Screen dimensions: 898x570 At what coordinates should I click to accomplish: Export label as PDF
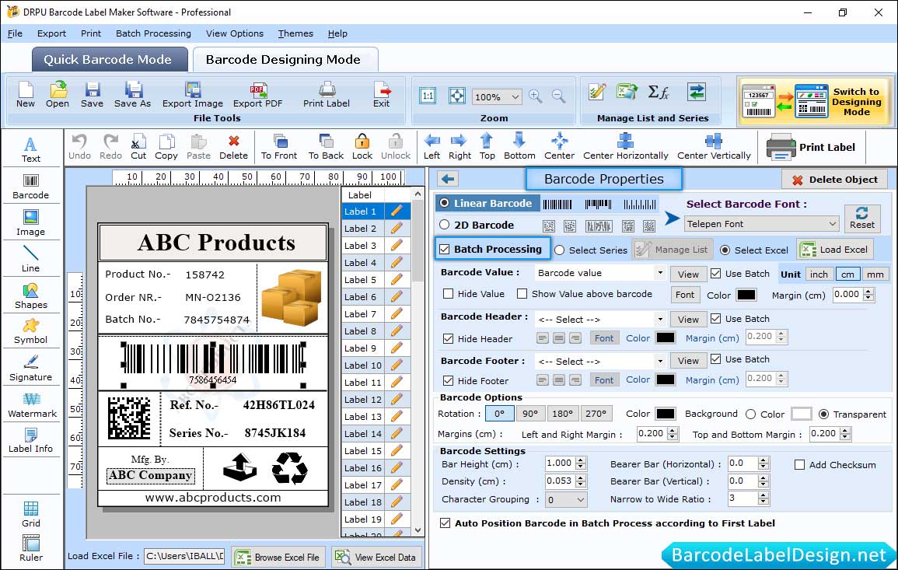(257, 95)
